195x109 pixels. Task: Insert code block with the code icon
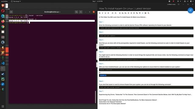[143, 13]
